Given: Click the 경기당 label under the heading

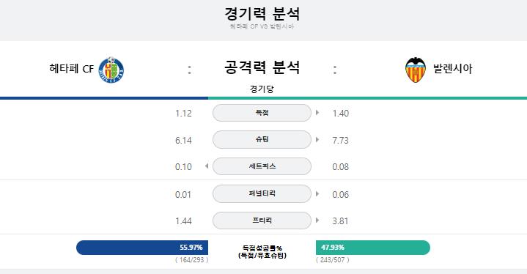Looking at the screenshot, I should (262, 89).
